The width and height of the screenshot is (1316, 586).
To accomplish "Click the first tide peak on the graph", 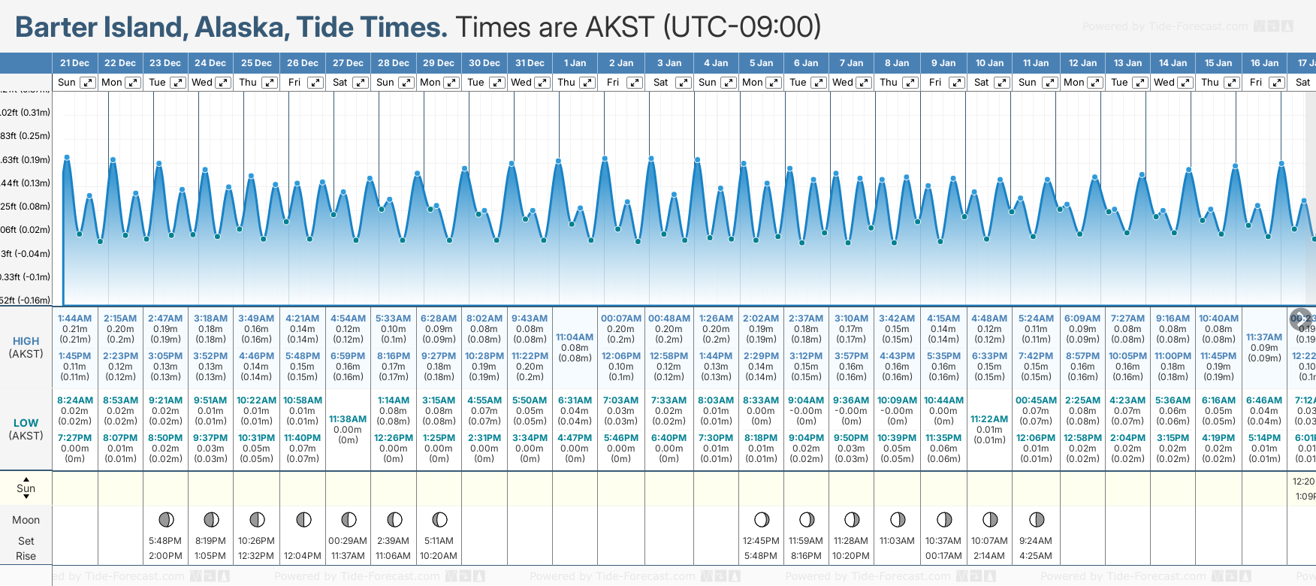I will coord(67,158).
